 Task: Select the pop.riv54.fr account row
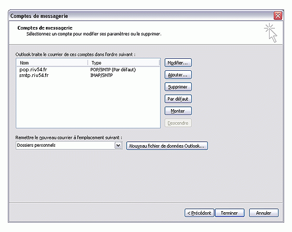pyautogui.click(x=88, y=70)
